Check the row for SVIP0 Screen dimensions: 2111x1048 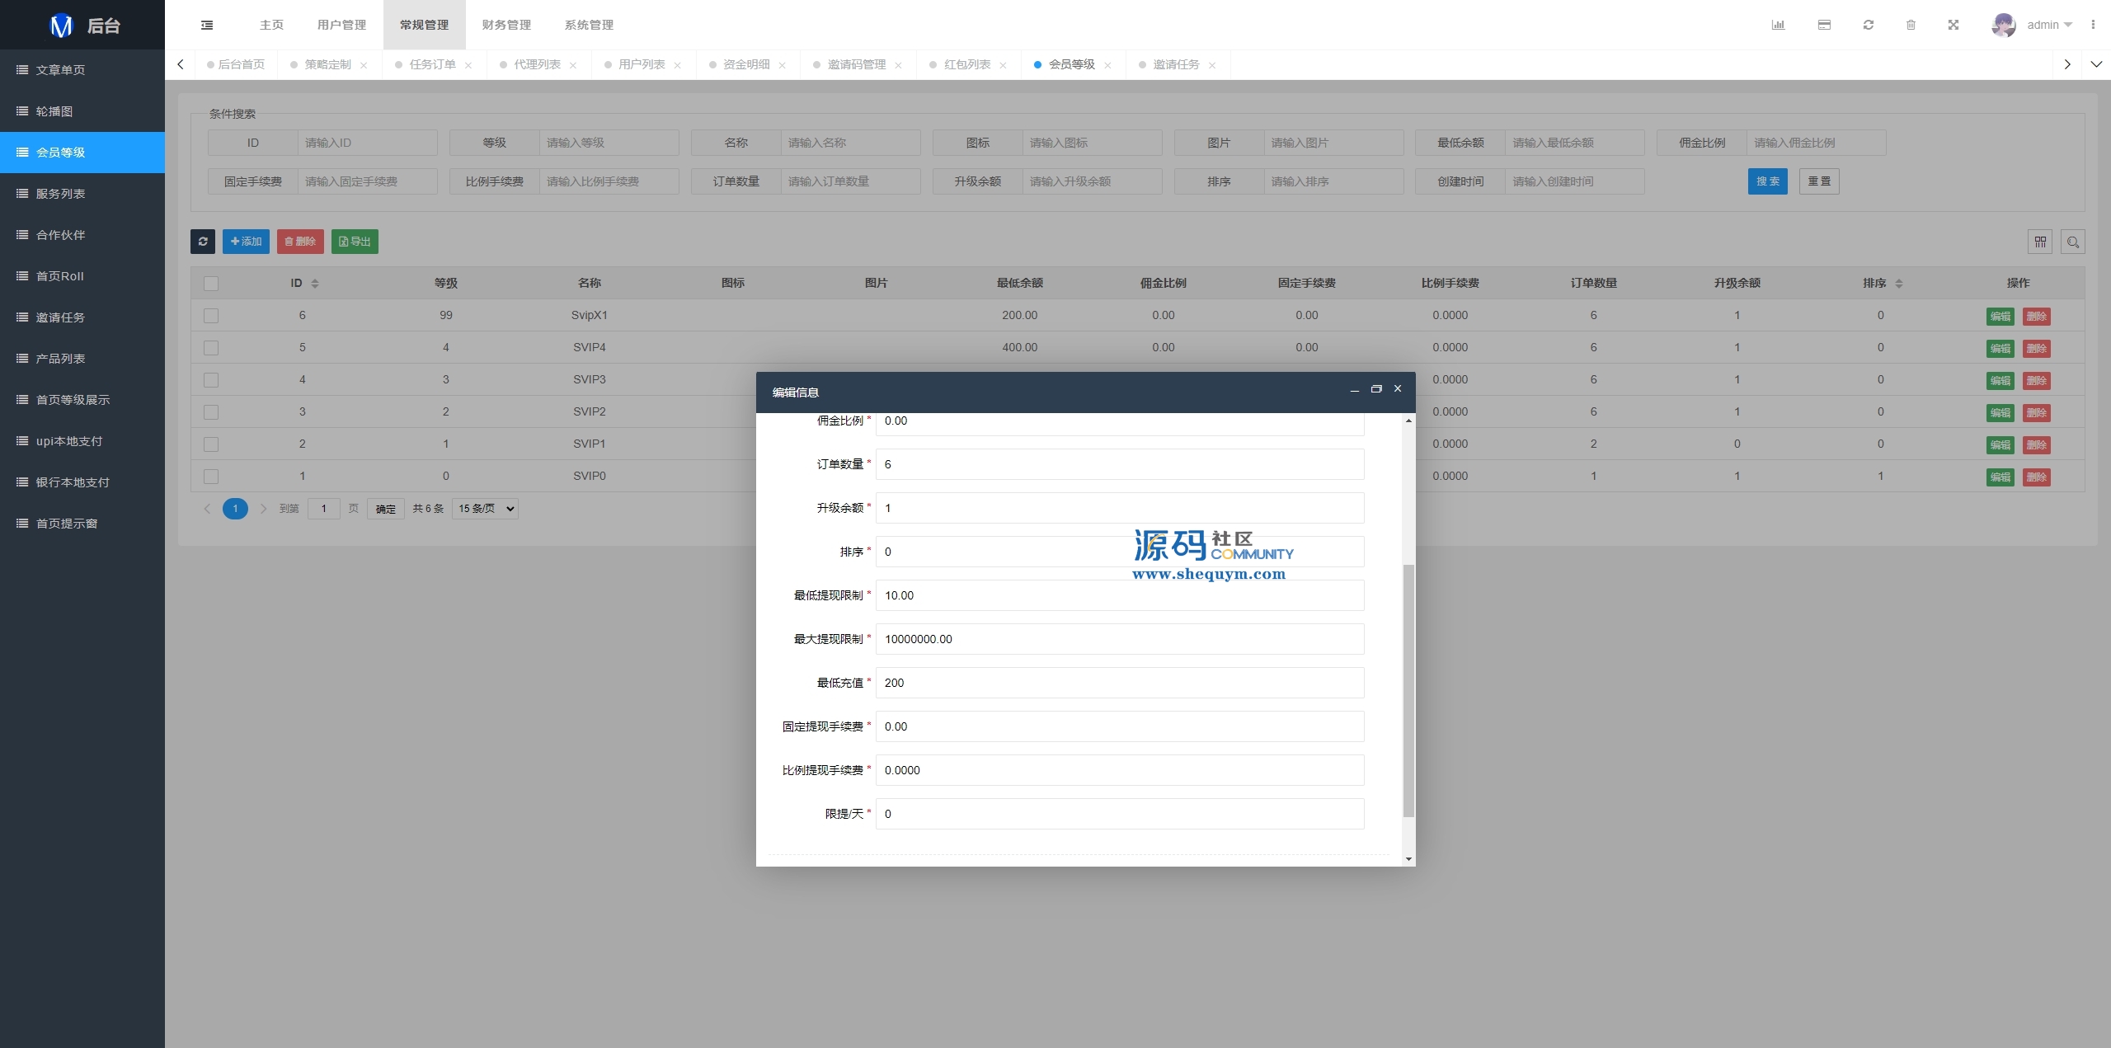coord(211,477)
